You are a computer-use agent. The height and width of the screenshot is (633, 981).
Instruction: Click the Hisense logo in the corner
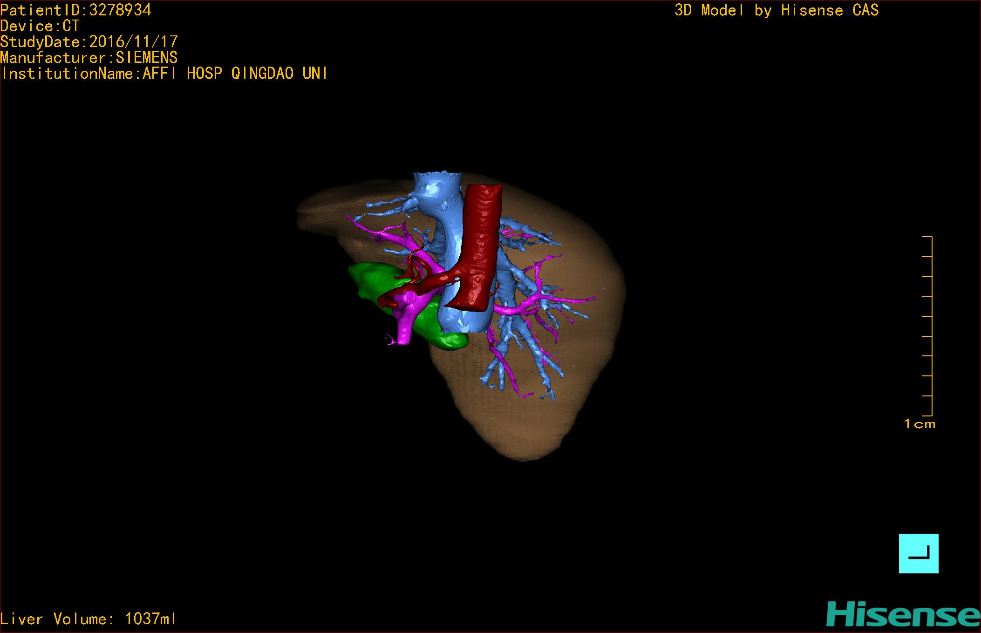903,614
